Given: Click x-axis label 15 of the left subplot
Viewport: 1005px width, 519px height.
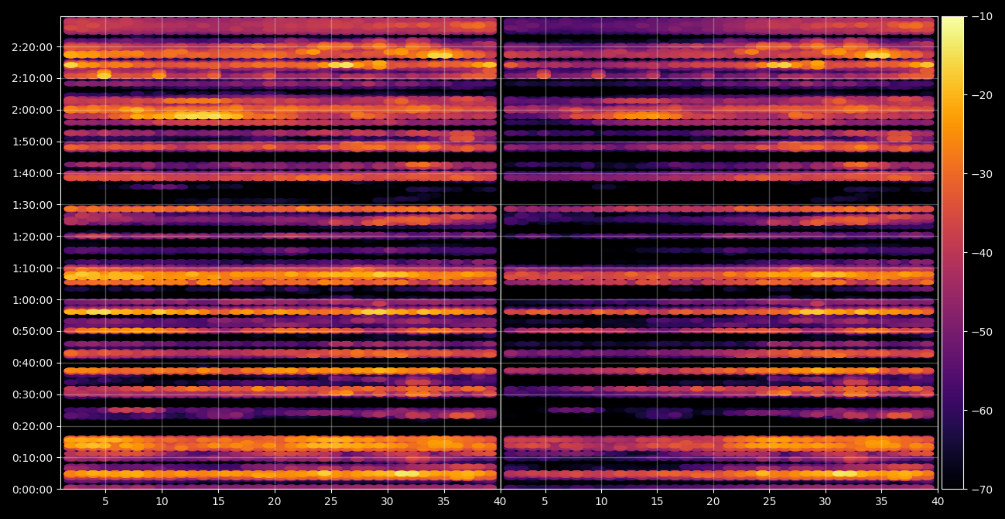Looking at the screenshot, I should coord(218,501).
